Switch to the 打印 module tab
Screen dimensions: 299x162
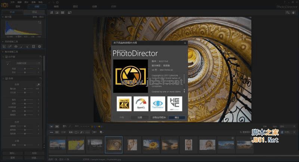tap(114, 6)
